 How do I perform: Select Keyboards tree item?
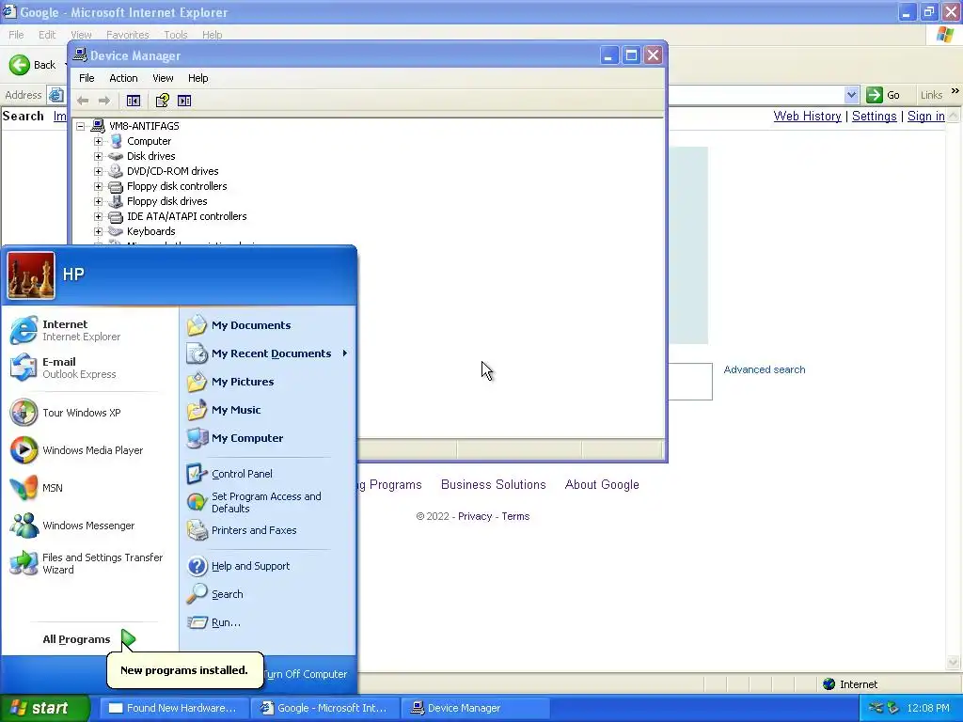[x=151, y=231]
